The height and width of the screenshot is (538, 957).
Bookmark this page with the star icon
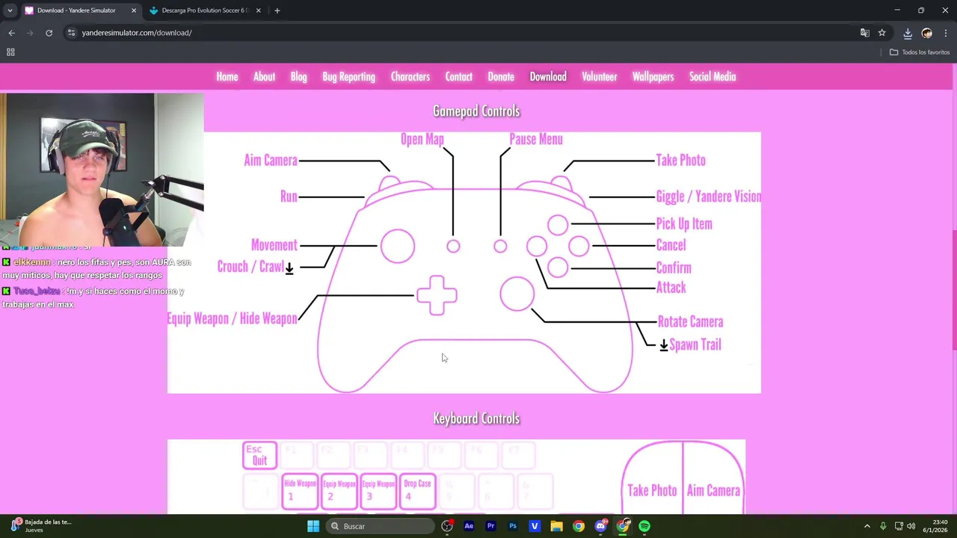882,33
